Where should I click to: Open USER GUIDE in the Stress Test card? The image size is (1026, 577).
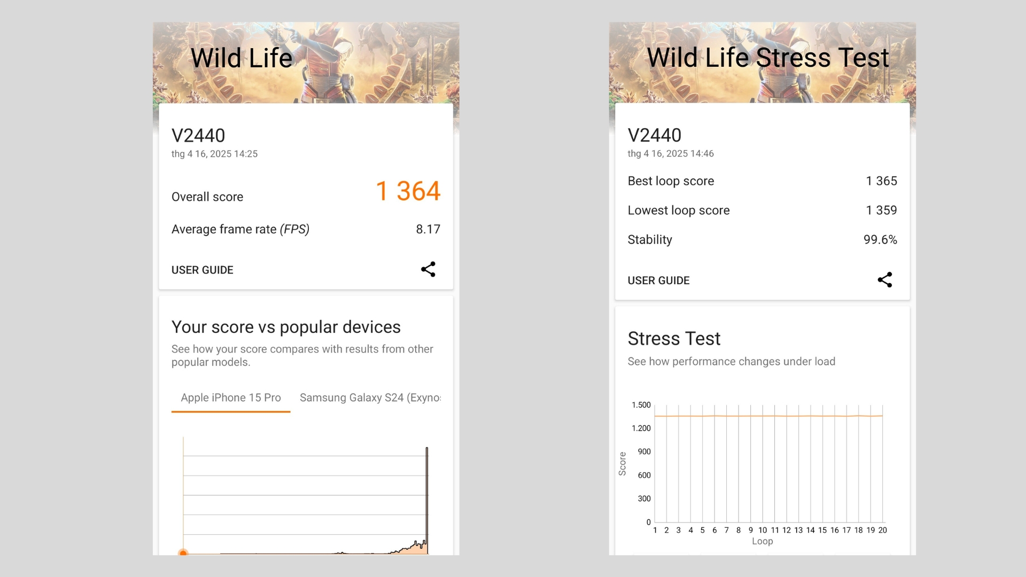click(658, 280)
